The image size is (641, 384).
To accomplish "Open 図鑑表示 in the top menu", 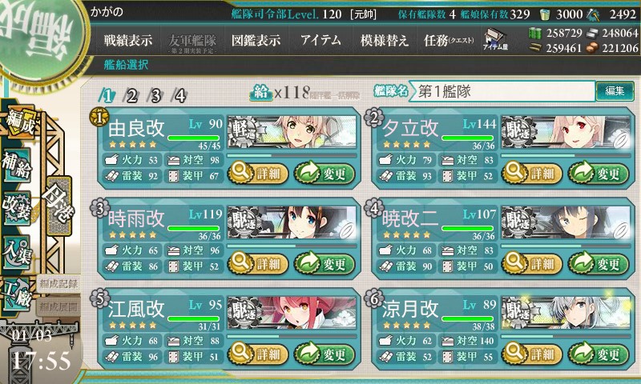I will coord(256,40).
